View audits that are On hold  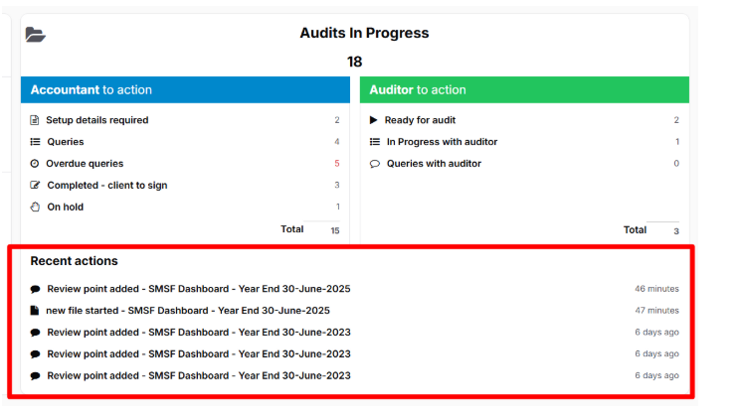click(x=66, y=208)
